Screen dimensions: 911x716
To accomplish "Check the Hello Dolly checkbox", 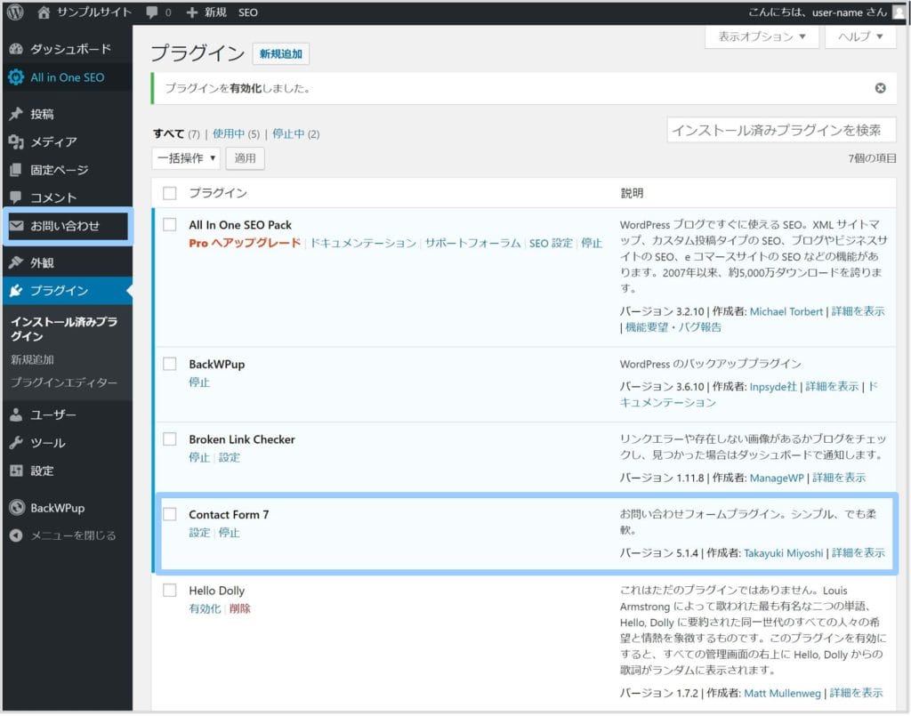I will pyautogui.click(x=170, y=590).
